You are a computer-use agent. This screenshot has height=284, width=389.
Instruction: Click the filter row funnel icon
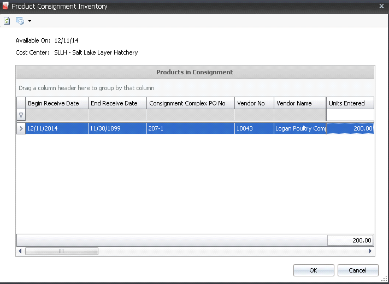pyautogui.click(x=21, y=115)
